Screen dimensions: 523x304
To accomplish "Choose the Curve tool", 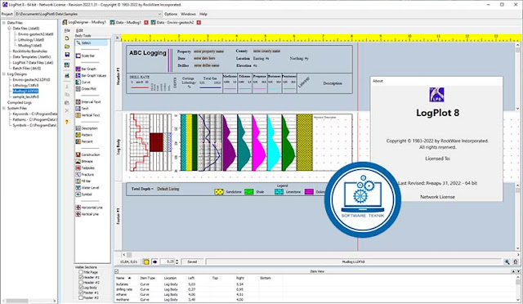I will (83, 82).
